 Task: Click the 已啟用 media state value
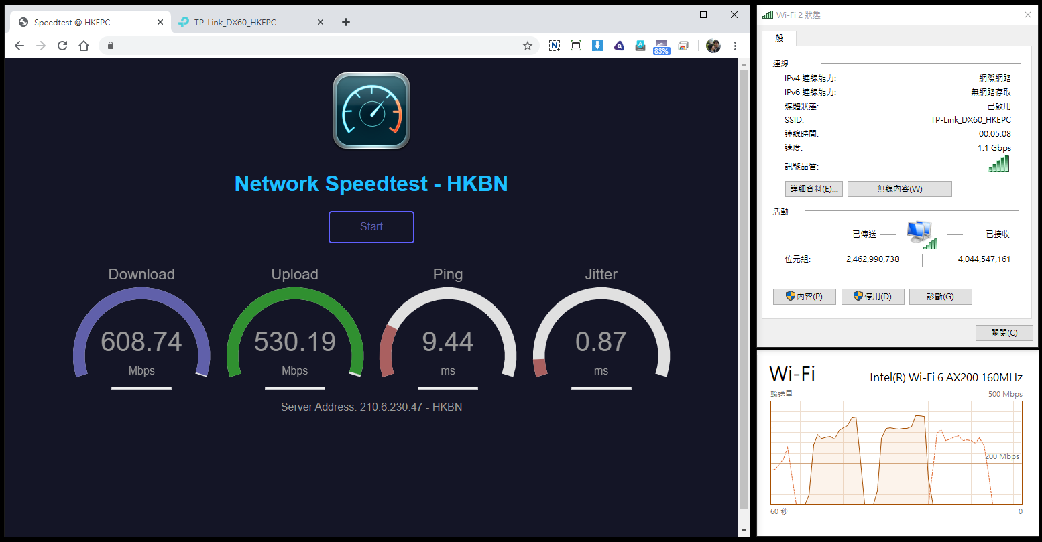[999, 106]
